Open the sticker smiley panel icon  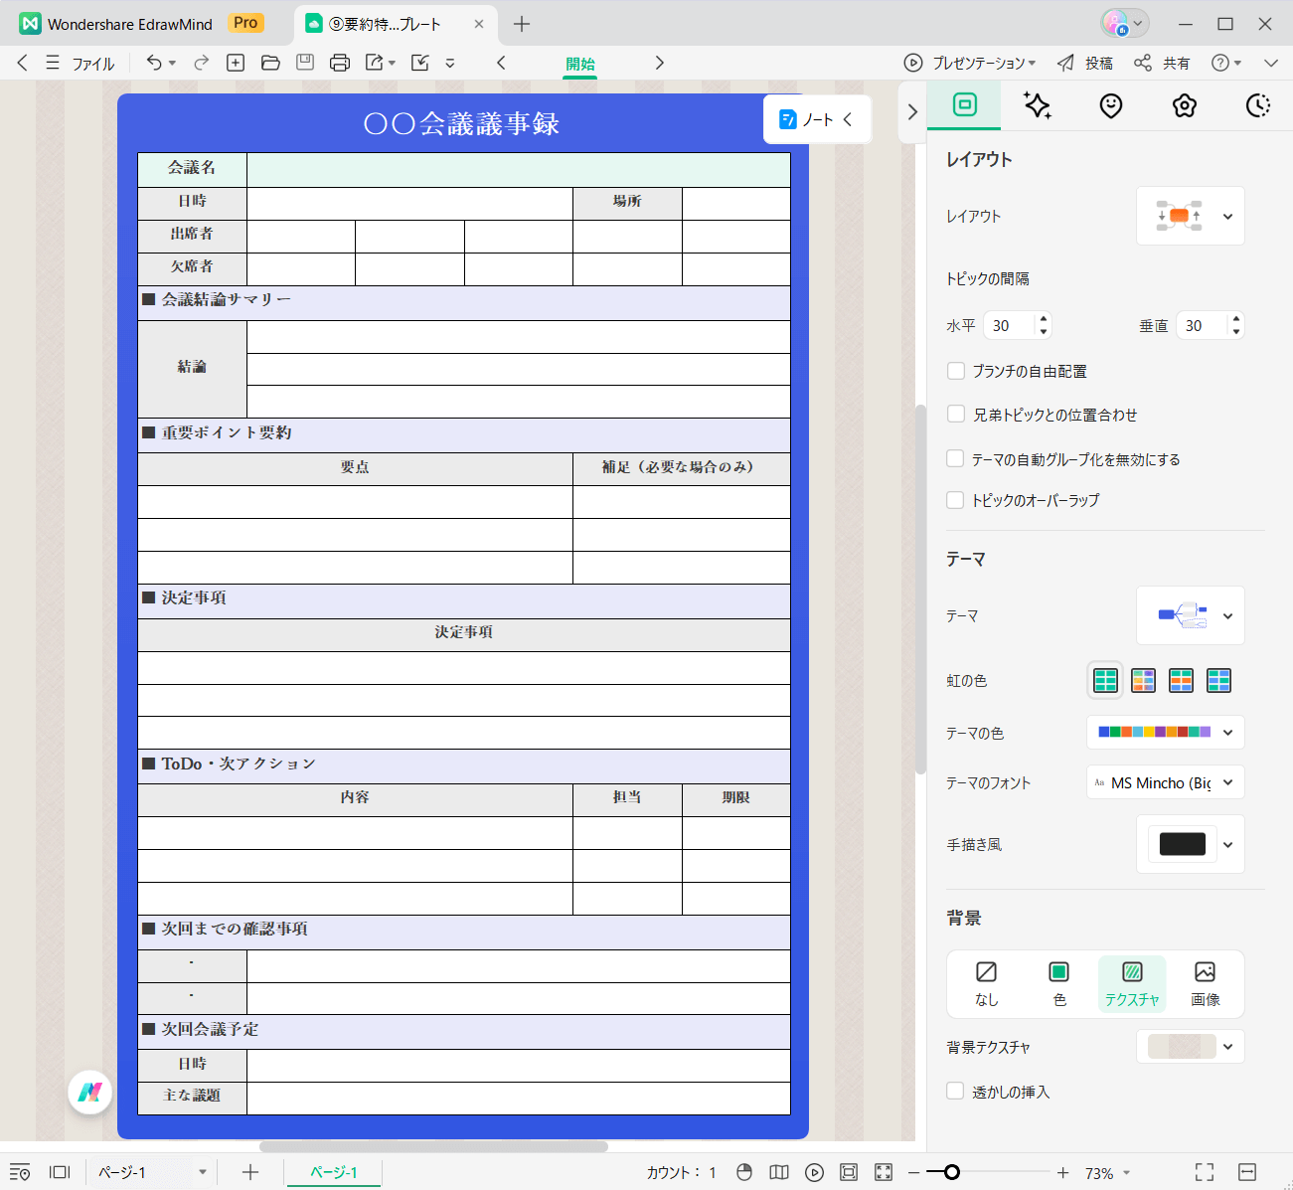click(1110, 106)
